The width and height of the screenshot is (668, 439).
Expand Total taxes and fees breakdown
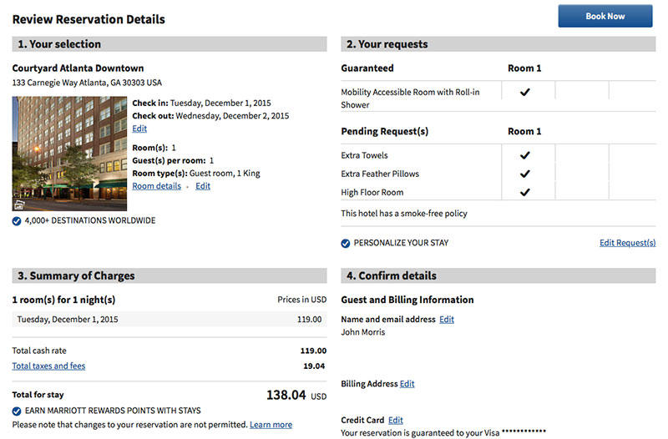(48, 366)
